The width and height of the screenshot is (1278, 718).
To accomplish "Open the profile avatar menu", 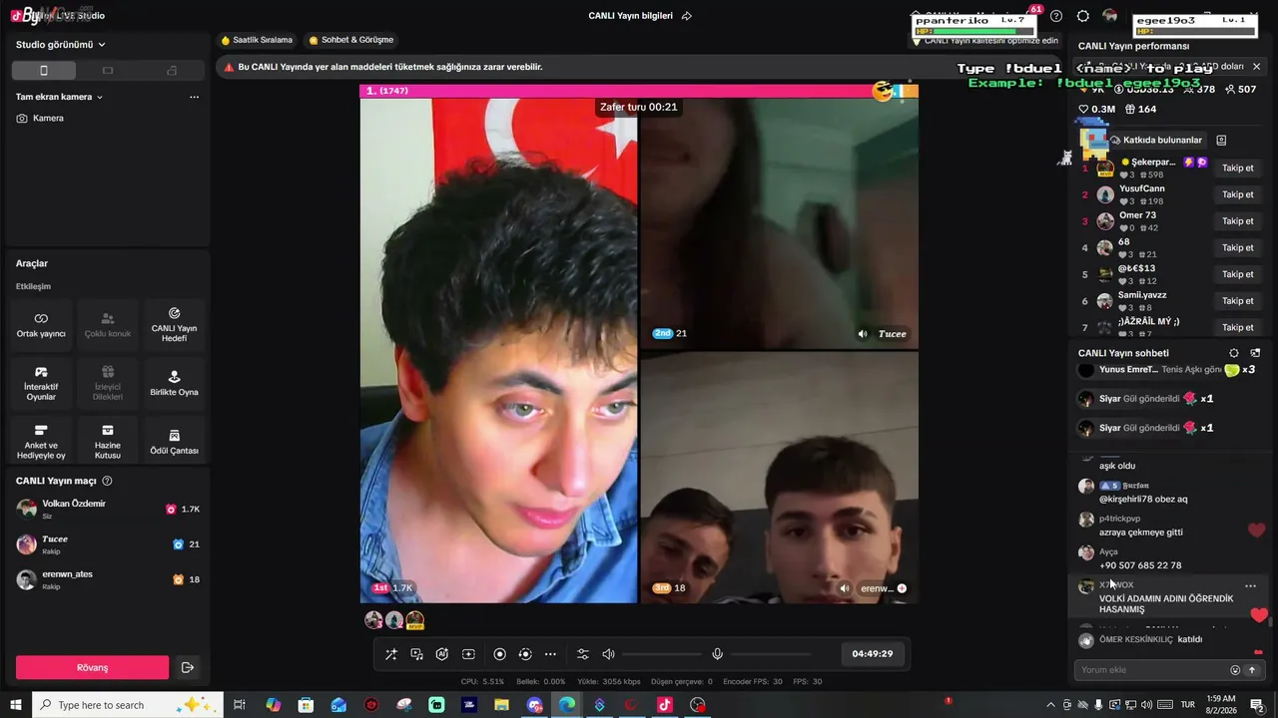I will point(1110,16).
